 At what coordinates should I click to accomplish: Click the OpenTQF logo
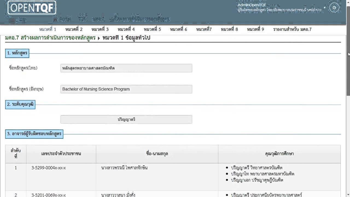[x=32, y=7]
